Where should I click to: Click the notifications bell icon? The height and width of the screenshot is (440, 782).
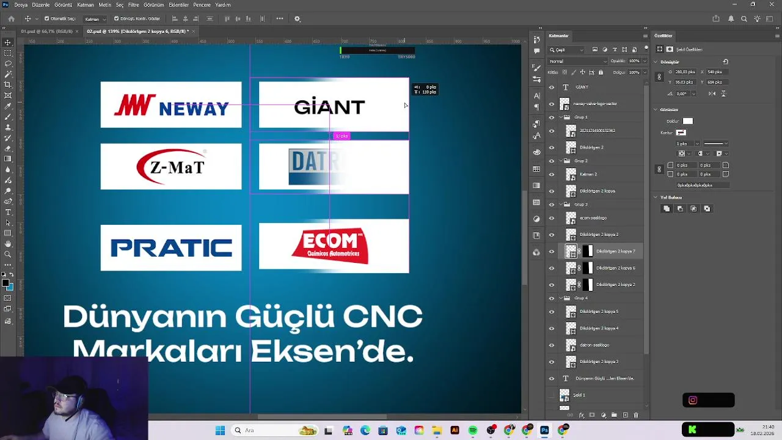tap(731, 19)
